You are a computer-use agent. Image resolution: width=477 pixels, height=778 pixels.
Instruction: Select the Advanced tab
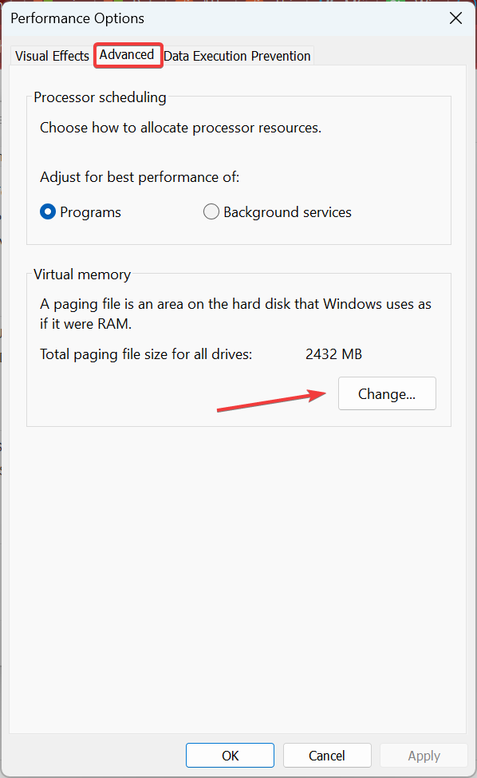[x=127, y=54]
